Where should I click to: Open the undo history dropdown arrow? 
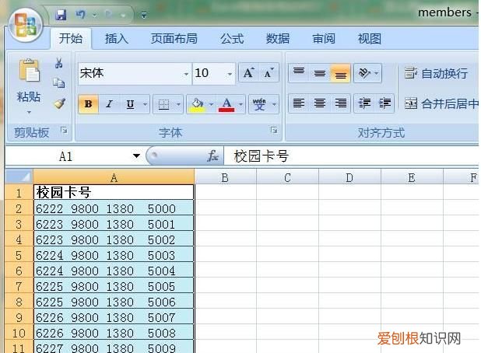coord(95,15)
